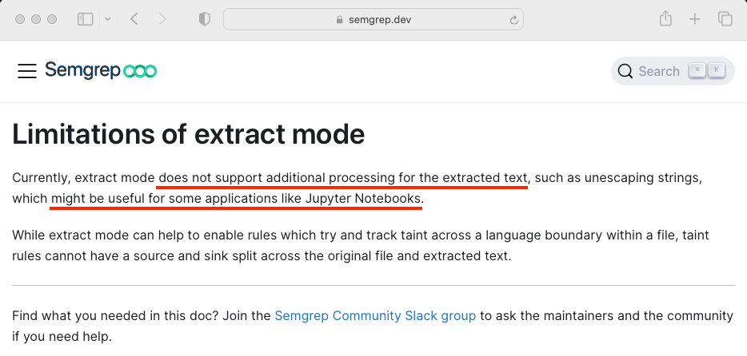
Task: Open the privacy report shield icon
Action: tap(204, 19)
